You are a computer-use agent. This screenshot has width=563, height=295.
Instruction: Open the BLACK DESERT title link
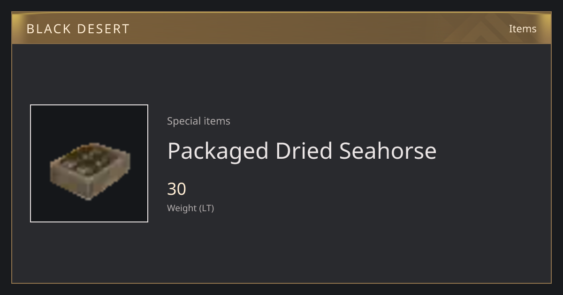point(78,29)
